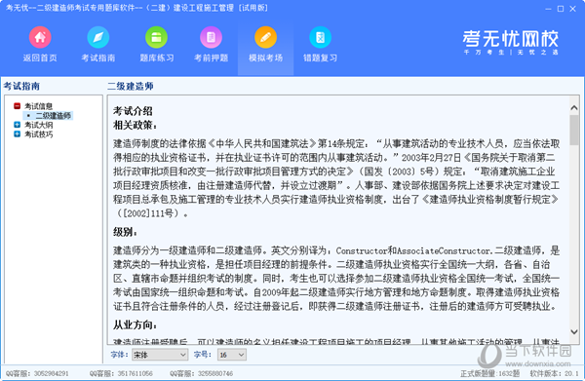Click the 考试介绍 heading text
This screenshot has height=381, width=585.
click(x=133, y=111)
